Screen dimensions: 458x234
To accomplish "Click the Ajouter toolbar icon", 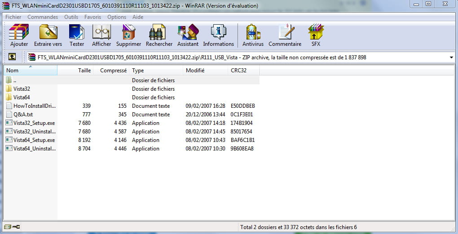I will (x=19, y=35).
